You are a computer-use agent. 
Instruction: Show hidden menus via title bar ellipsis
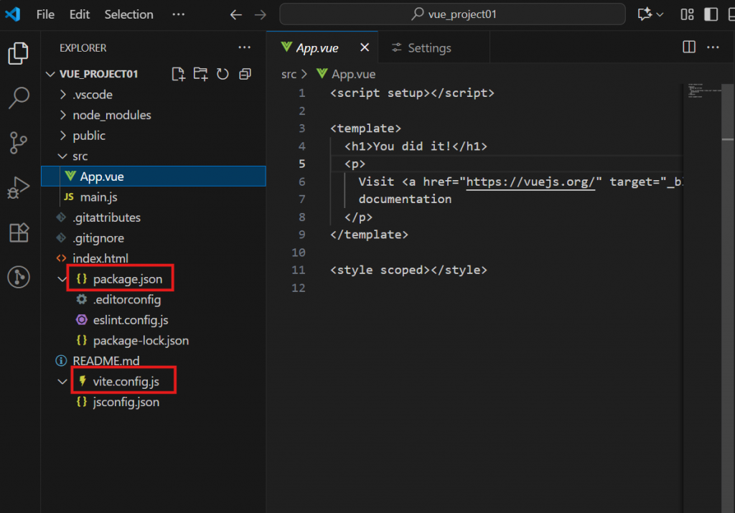pos(178,14)
